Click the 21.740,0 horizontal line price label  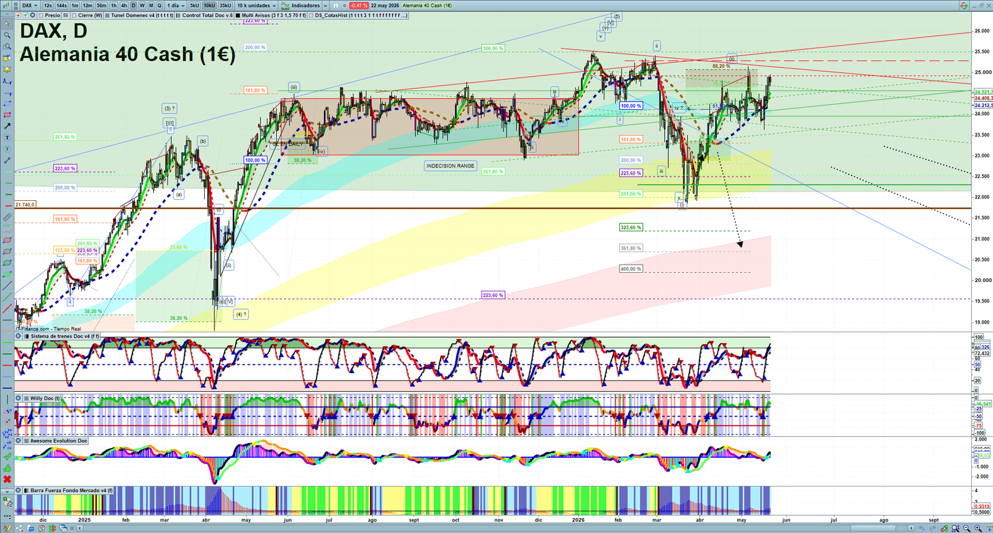(25, 205)
